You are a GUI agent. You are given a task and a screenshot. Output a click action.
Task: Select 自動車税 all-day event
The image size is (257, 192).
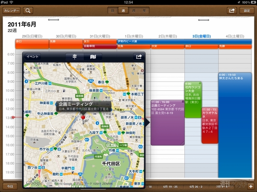100,47
